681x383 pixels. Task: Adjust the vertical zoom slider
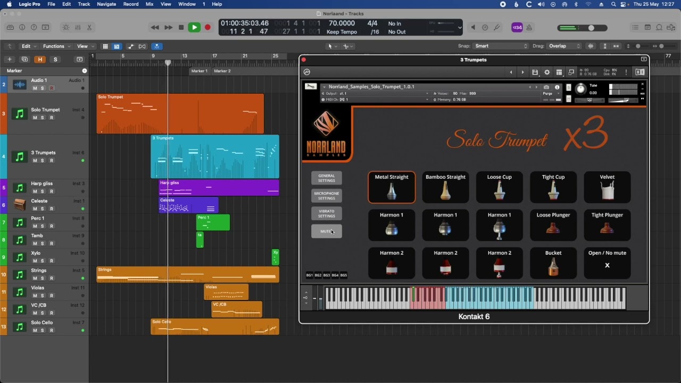(x=637, y=46)
